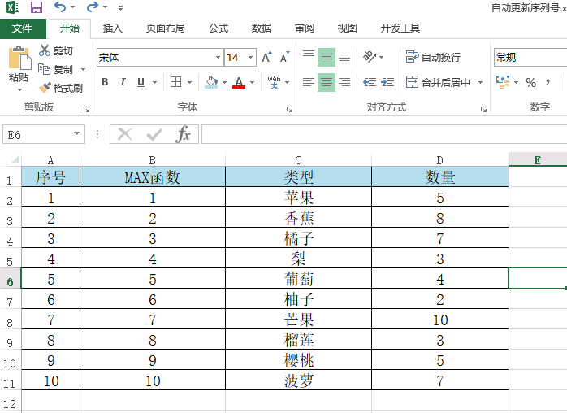Apply borders with the border grid icon
Viewport: 567px width, 413px height.
coord(175,82)
